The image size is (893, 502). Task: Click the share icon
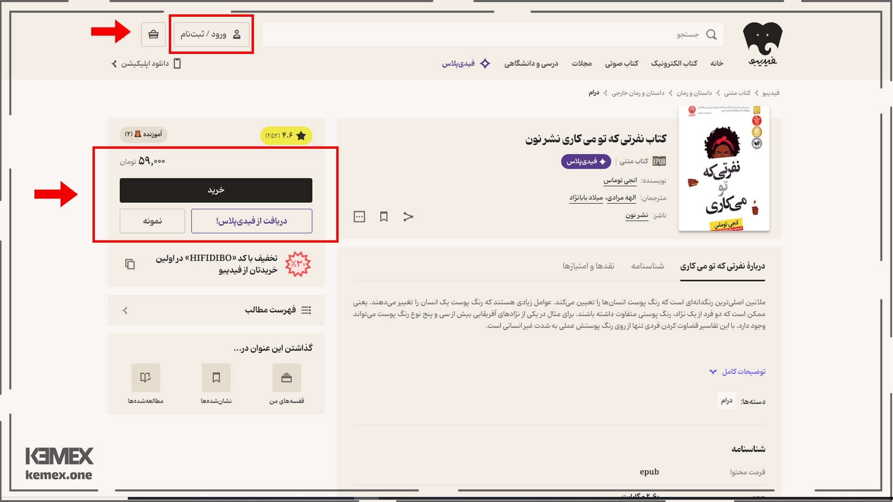[x=408, y=217]
